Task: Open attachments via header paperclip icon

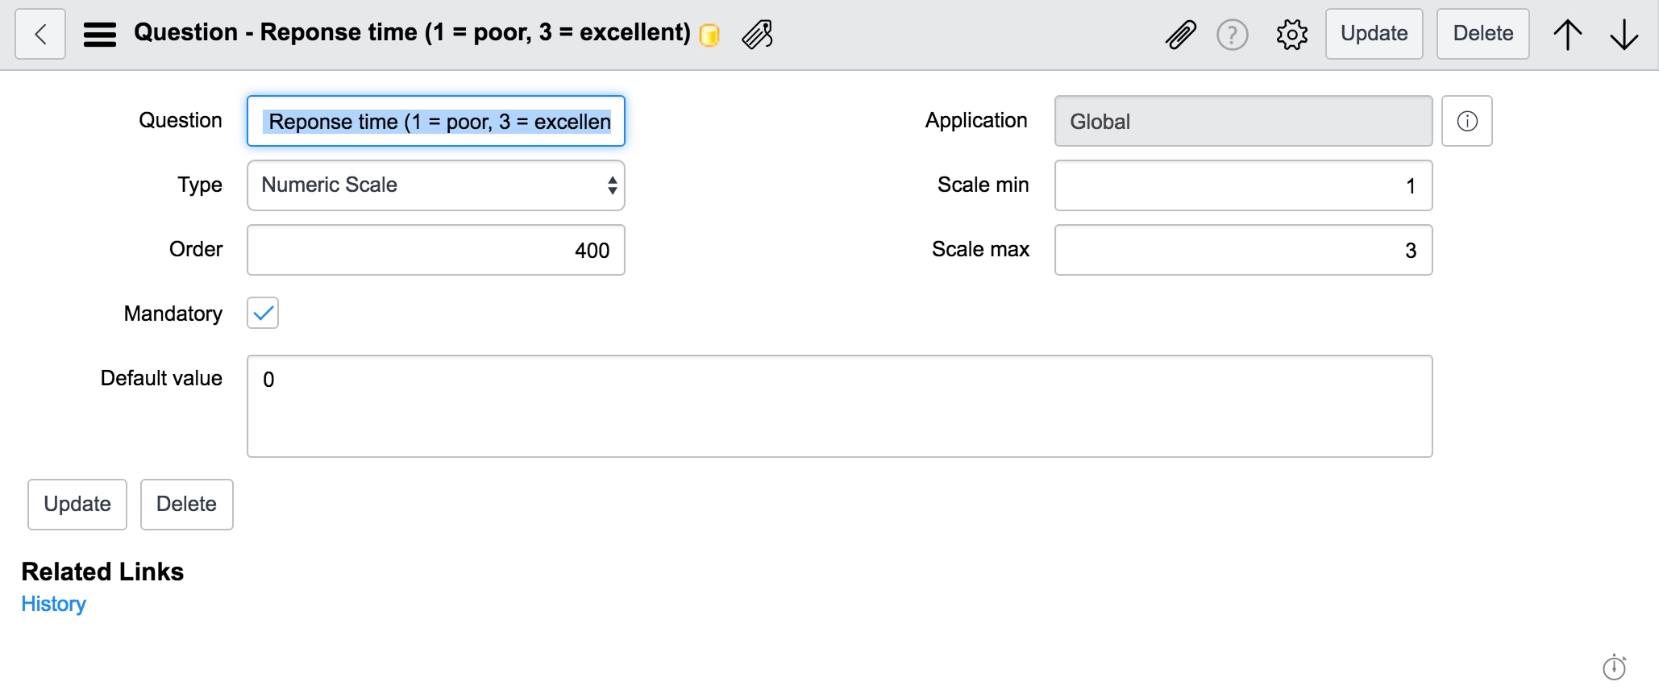Action: pos(1181,35)
